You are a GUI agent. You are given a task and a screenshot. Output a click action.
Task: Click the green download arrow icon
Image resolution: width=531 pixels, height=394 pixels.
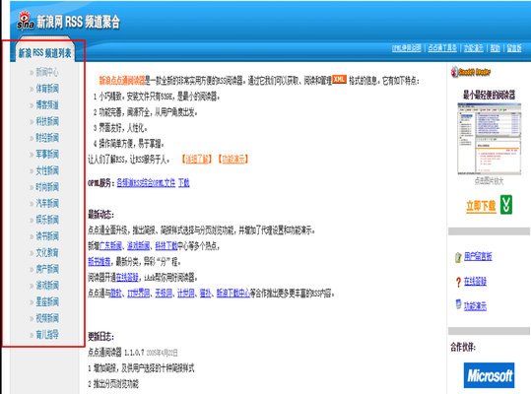pos(506,205)
